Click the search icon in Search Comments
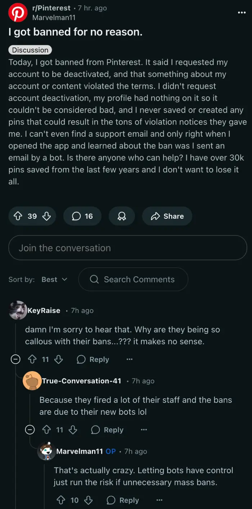Screen dimensions: 252x509 (94, 280)
